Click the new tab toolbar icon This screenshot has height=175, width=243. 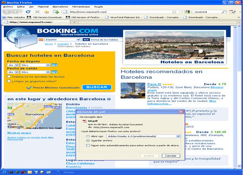click(x=56, y=12)
